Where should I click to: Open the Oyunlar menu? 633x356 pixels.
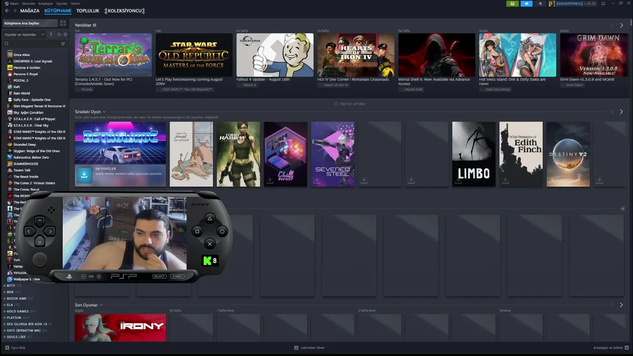[61, 3]
